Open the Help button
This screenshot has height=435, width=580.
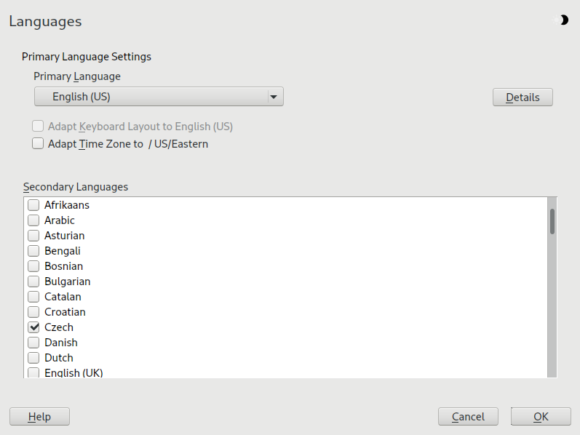[x=39, y=417]
